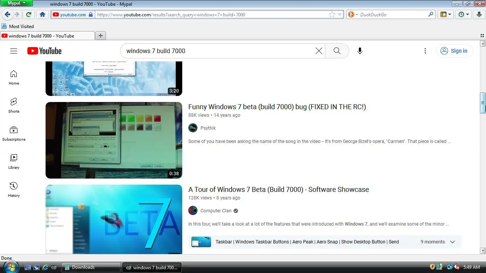Open the bookmarks menu button
The height and width of the screenshot is (273, 486).
coord(446,14)
